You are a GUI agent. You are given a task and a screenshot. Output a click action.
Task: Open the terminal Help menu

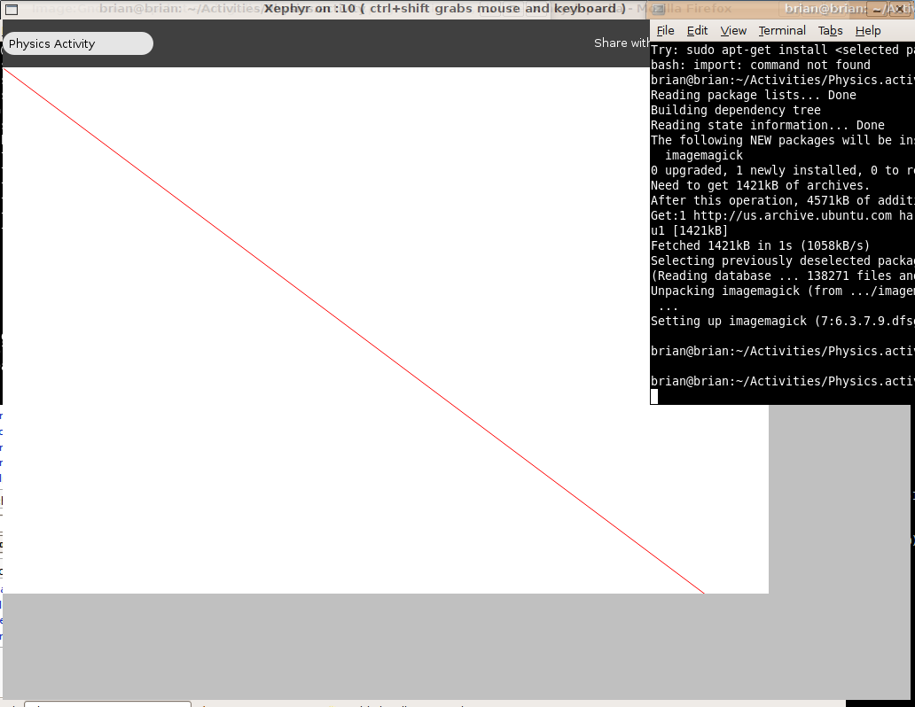pos(868,31)
